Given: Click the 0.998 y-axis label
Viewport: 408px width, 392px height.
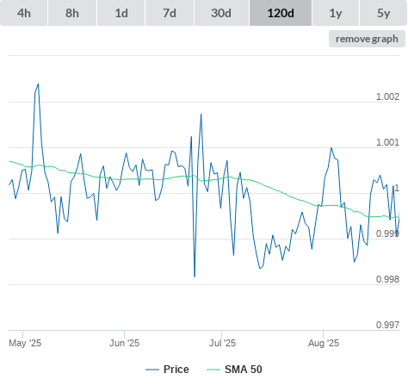Looking at the screenshot, I should pyautogui.click(x=387, y=279).
